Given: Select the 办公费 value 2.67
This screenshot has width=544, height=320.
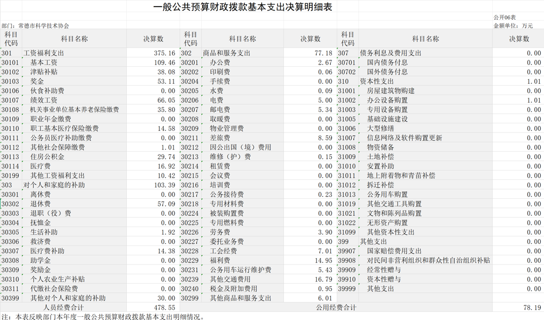Looking at the screenshot, I should pos(325,62).
